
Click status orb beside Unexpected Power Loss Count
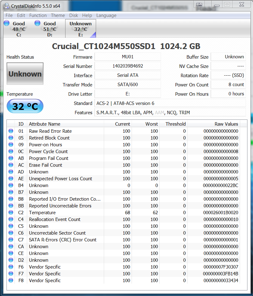[x=11, y=178]
